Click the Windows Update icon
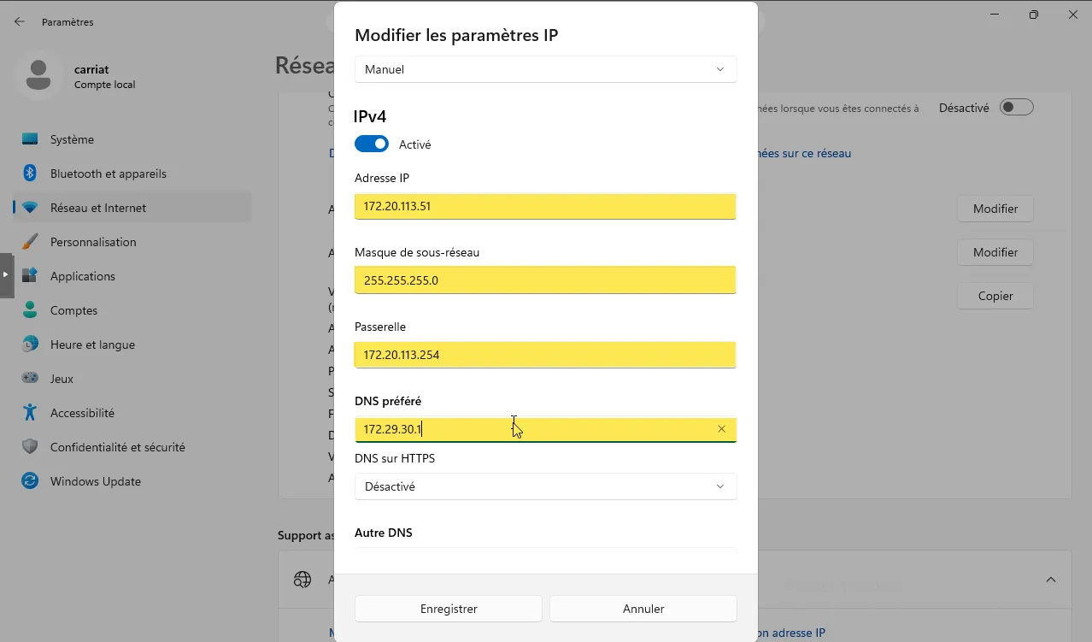Screen dimensions: 1092x642 tap(30, 481)
